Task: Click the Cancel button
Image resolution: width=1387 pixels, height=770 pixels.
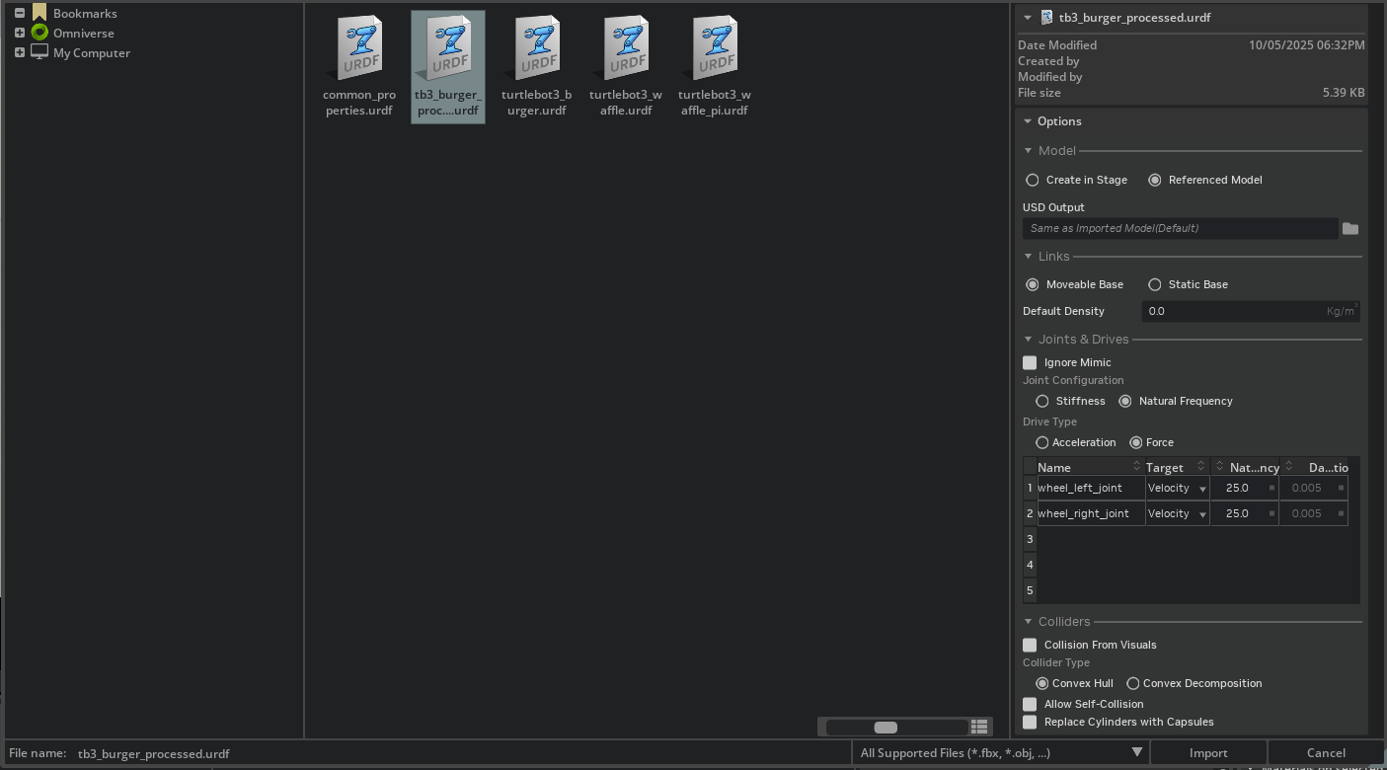Action: tap(1323, 752)
